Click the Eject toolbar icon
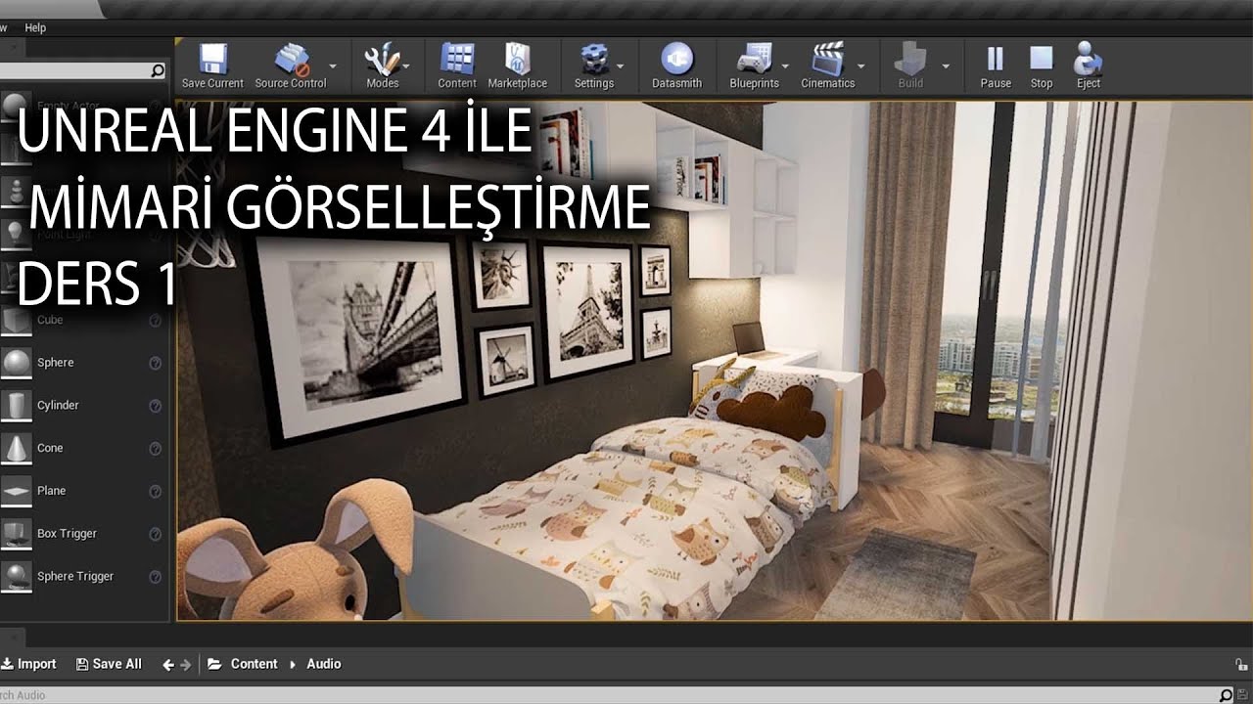Image resolution: width=1253 pixels, height=704 pixels. [x=1088, y=59]
